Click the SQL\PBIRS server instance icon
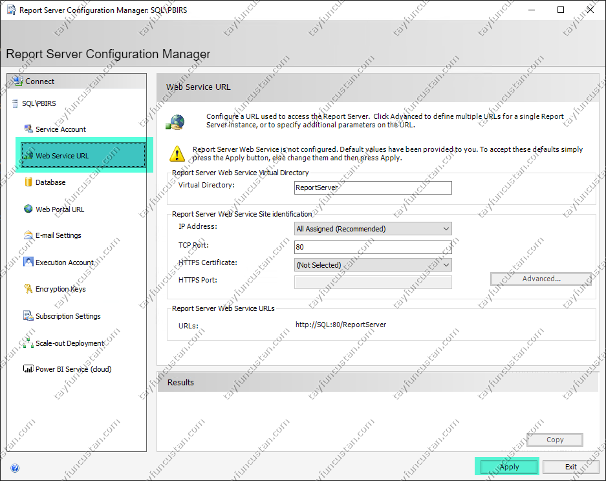This screenshot has width=606, height=481. [x=15, y=103]
